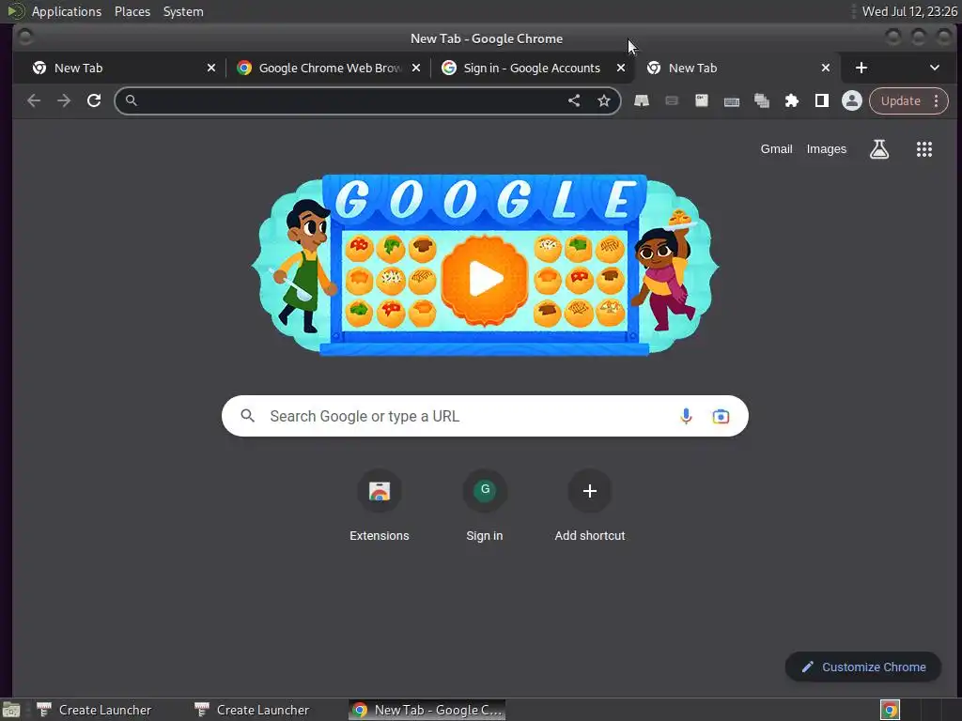962x721 pixels.
Task: Click the Update button in toolbar
Action: click(x=901, y=101)
